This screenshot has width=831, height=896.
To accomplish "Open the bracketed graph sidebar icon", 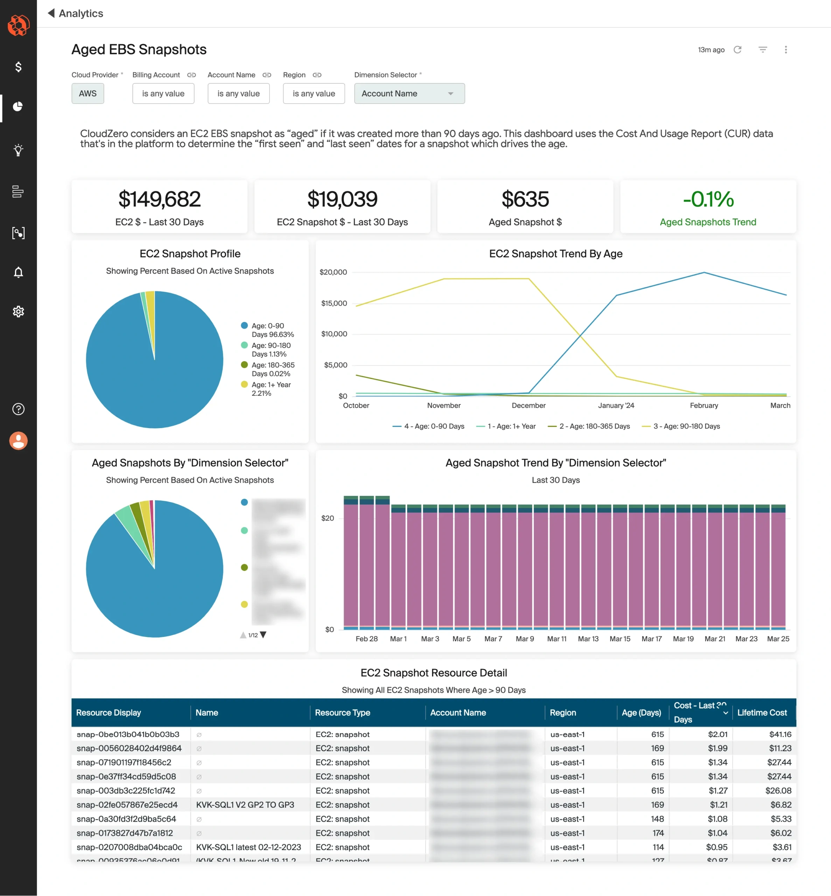I will pos(19,233).
